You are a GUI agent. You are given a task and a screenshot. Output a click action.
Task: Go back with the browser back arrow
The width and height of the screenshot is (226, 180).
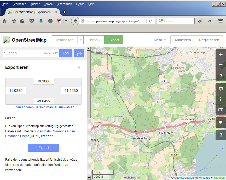click(75, 21)
